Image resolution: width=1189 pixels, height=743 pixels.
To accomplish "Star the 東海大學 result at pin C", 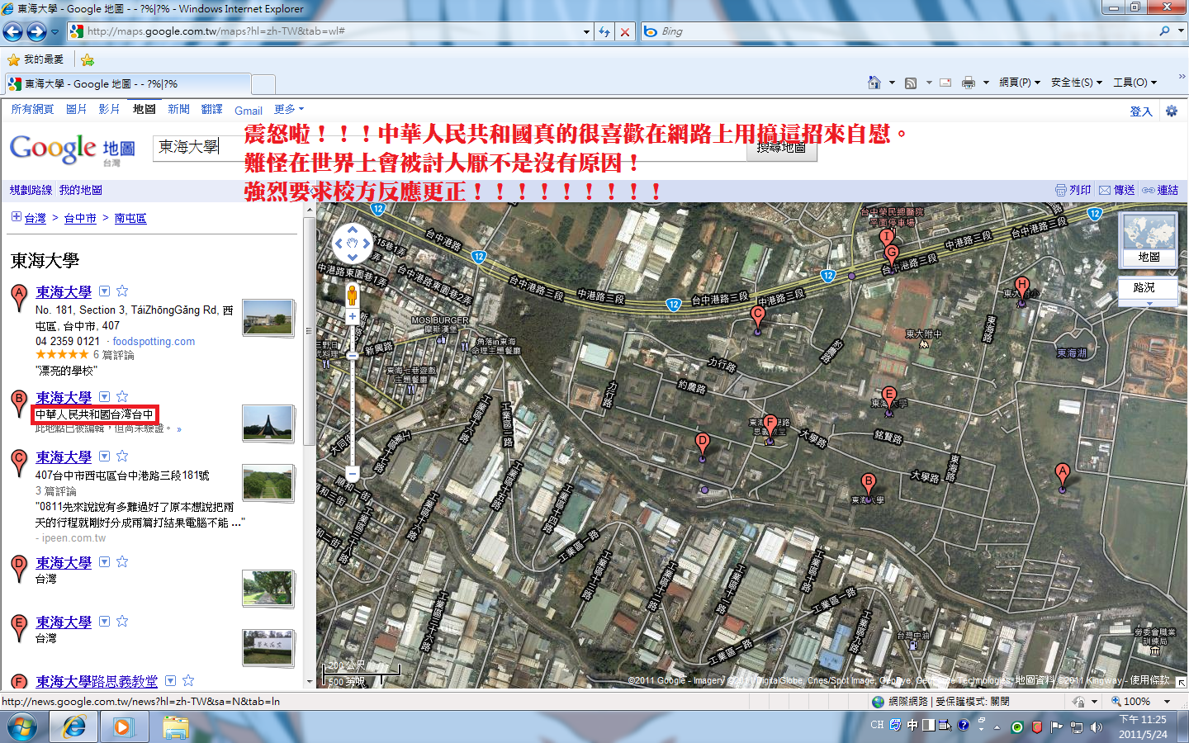I will tap(122, 456).
